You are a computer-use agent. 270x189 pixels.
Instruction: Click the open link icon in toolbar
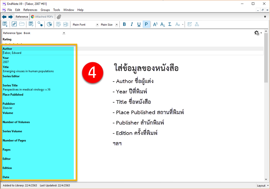click(x=14, y=24)
